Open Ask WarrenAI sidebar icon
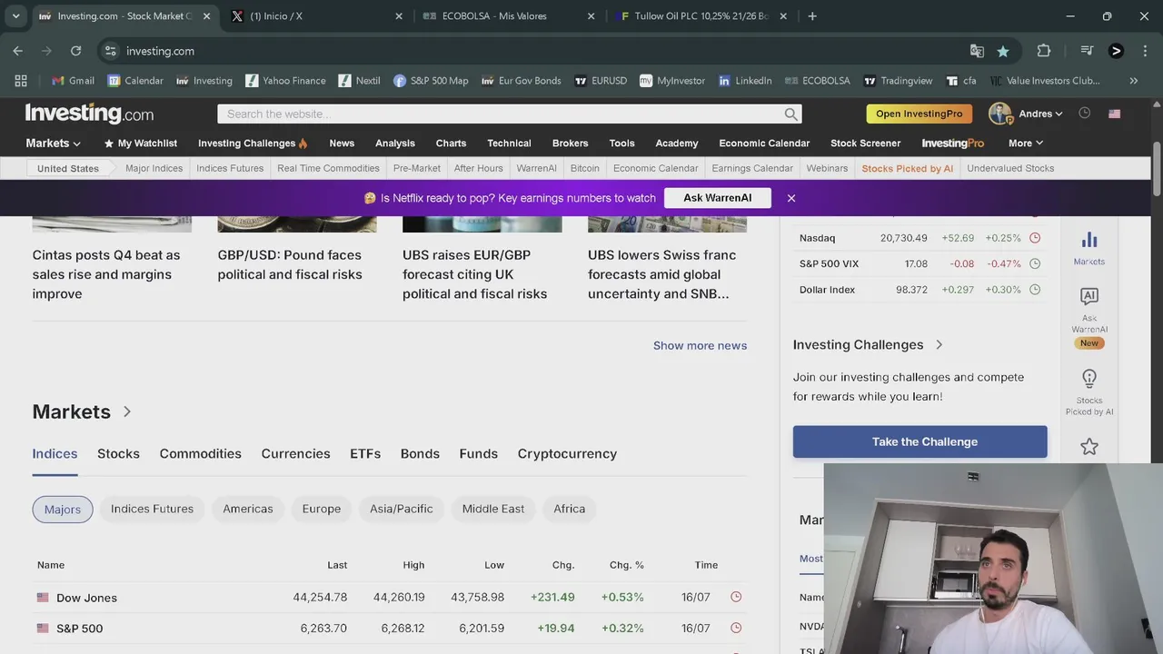The image size is (1163, 654). pyautogui.click(x=1089, y=317)
